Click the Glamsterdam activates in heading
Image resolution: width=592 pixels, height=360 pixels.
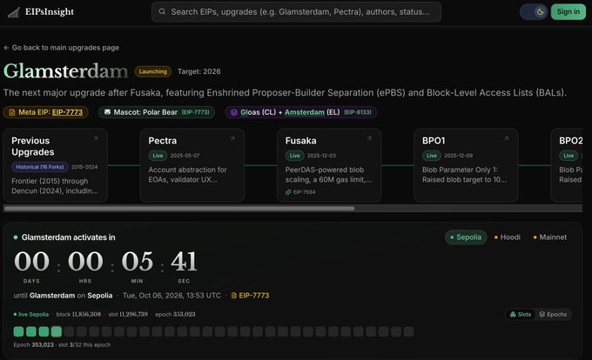[x=68, y=237]
